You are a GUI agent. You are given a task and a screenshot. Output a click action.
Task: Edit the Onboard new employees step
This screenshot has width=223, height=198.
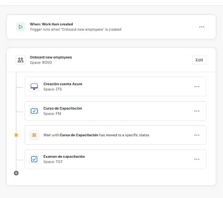[199, 60]
